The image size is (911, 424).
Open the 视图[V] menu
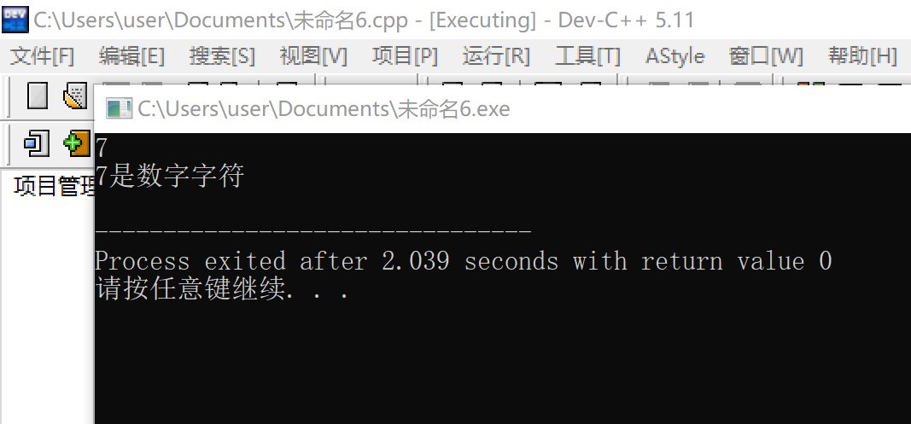(x=313, y=56)
